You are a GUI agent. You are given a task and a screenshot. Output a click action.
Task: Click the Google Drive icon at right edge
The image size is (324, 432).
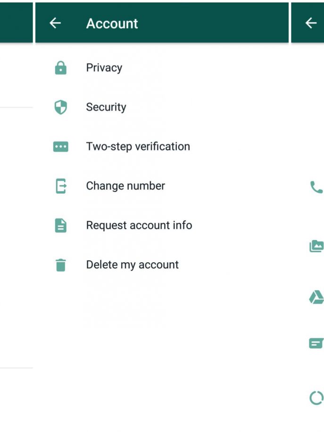tap(316, 297)
